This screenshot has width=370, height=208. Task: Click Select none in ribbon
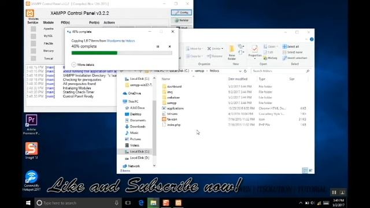click(293, 53)
